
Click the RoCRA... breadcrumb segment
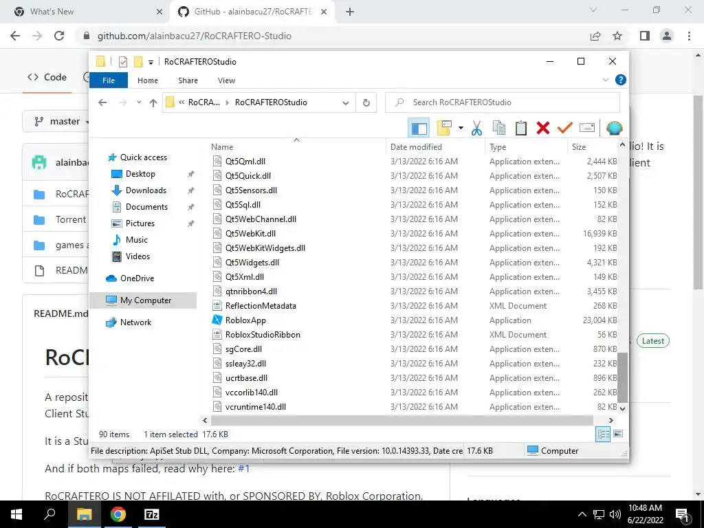pos(203,102)
